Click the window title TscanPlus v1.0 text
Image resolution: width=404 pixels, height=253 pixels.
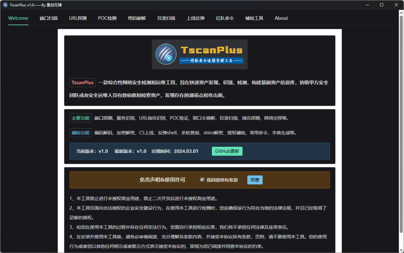coord(36,5)
